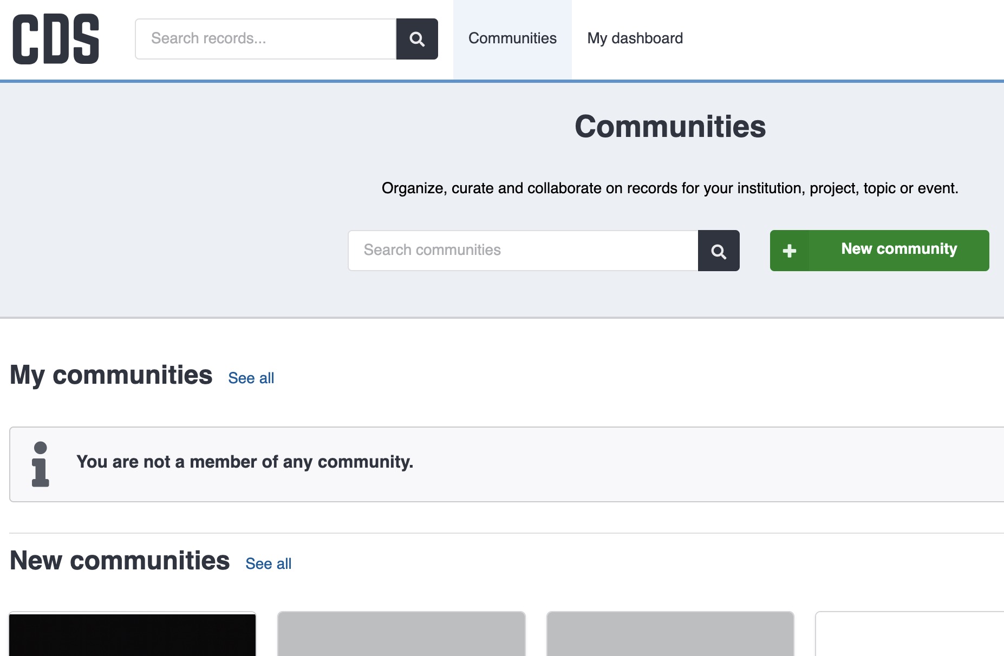Select the second gray community card
The image size is (1004, 656).
pyautogui.click(x=401, y=634)
